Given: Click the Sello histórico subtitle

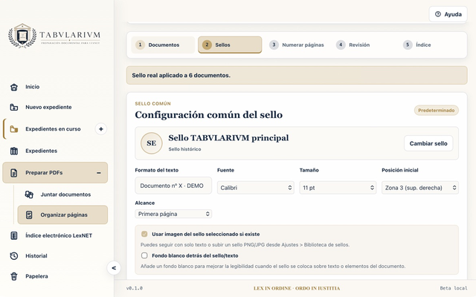Looking at the screenshot, I should 184,149.
